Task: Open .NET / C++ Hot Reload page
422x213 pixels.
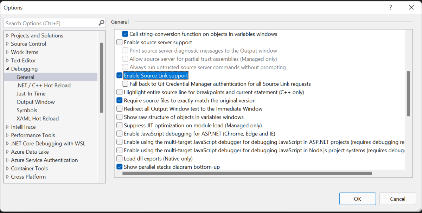Action: point(44,85)
